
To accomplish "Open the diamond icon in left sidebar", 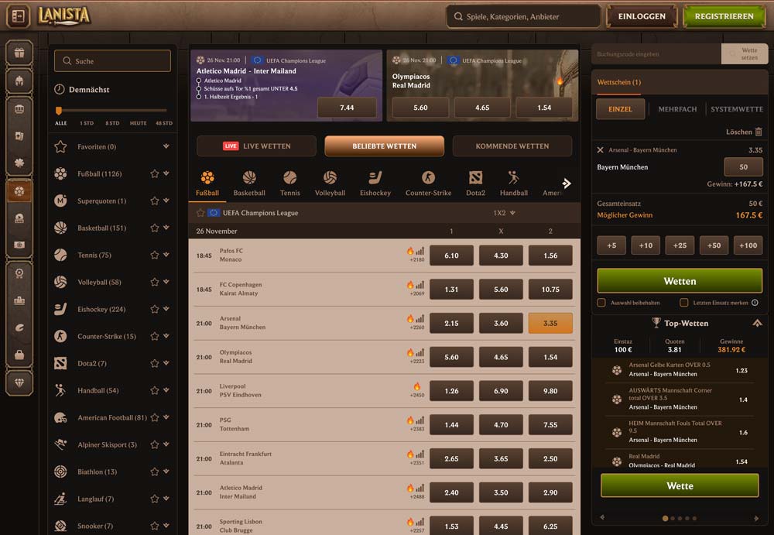I will tap(19, 382).
